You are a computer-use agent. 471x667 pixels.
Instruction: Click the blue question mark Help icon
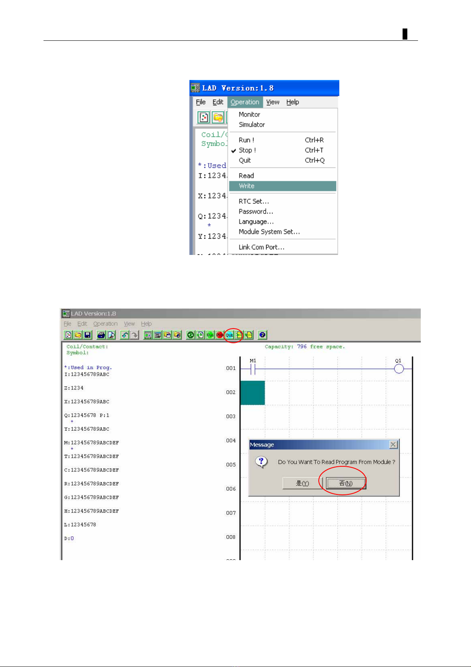tap(262, 335)
